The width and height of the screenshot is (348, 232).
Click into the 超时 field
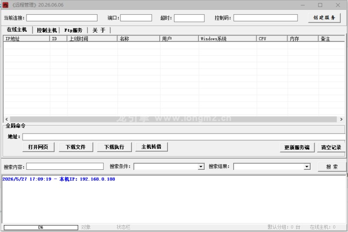[189, 18]
